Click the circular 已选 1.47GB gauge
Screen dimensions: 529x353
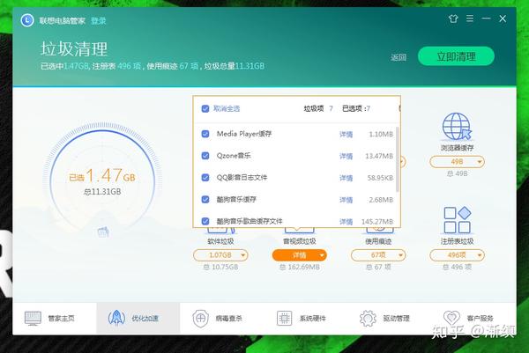[102, 182]
